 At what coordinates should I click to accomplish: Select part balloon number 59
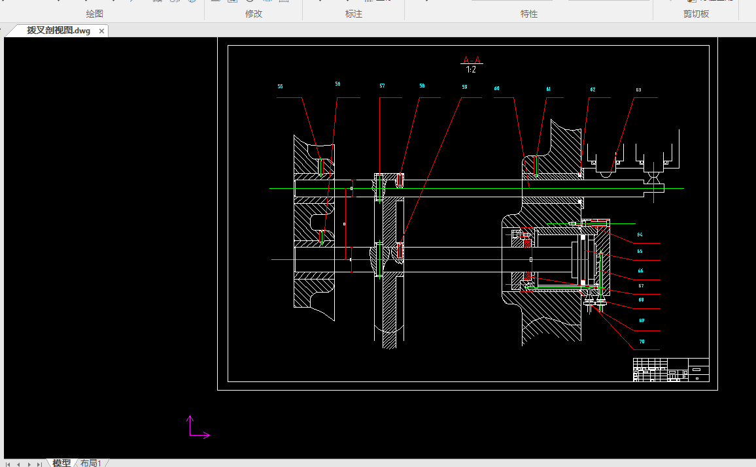[464, 87]
